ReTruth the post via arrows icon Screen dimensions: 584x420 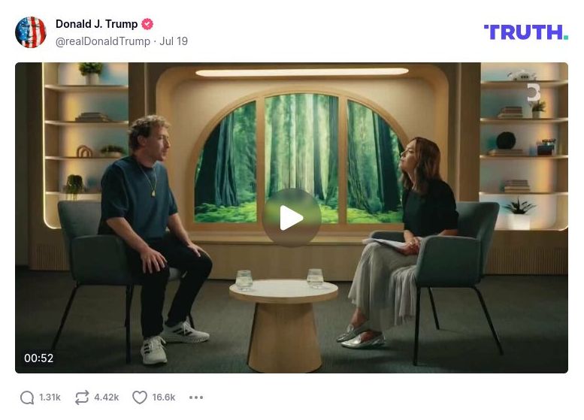82,397
